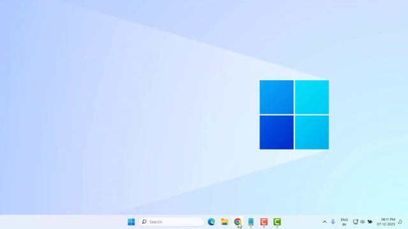Click the microphone icon in system tray

pyautogui.click(x=333, y=222)
